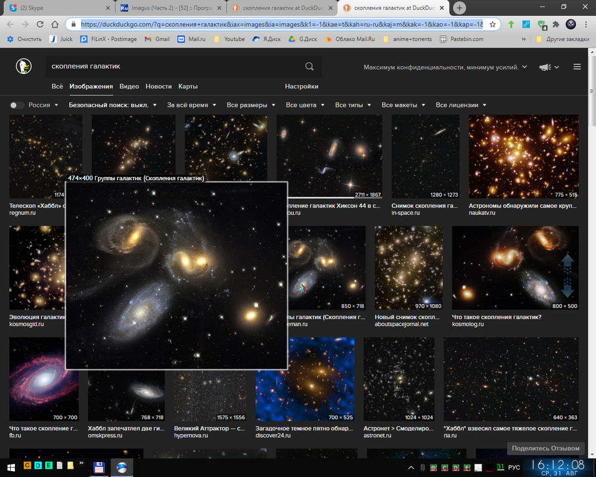Viewport: 596px width, 477px height.
Task: Bookmark this page with the star
Action: [x=493, y=24]
